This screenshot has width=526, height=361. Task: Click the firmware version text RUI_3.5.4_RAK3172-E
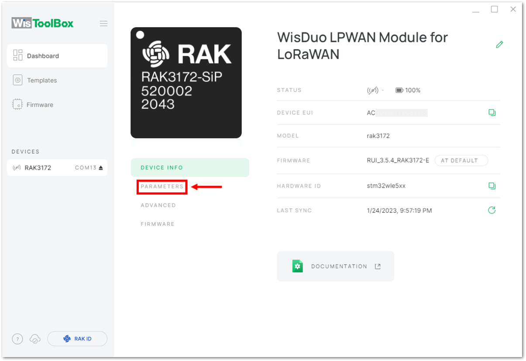pos(398,161)
